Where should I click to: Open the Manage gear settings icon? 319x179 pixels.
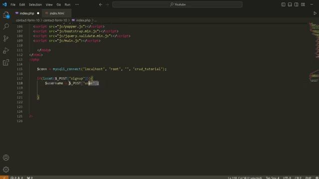click(x=6, y=169)
